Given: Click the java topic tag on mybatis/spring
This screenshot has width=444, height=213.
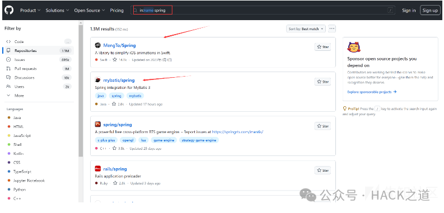Looking at the screenshot, I should [101, 96].
